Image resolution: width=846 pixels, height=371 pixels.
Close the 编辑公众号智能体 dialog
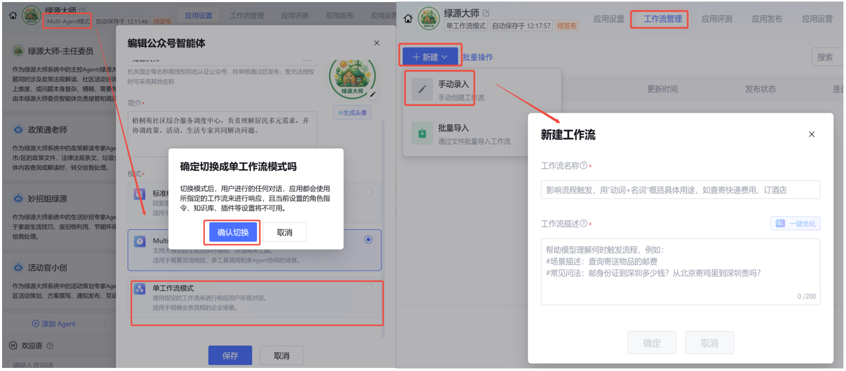coord(377,43)
